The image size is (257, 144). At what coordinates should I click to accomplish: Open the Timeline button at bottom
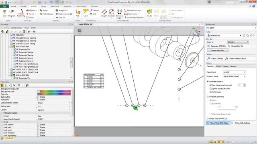(x=8, y=138)
